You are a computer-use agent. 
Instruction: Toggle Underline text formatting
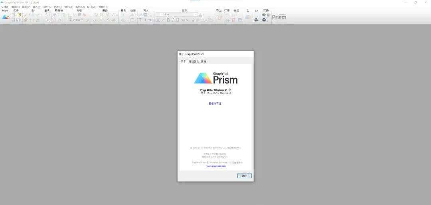[177, 20]
